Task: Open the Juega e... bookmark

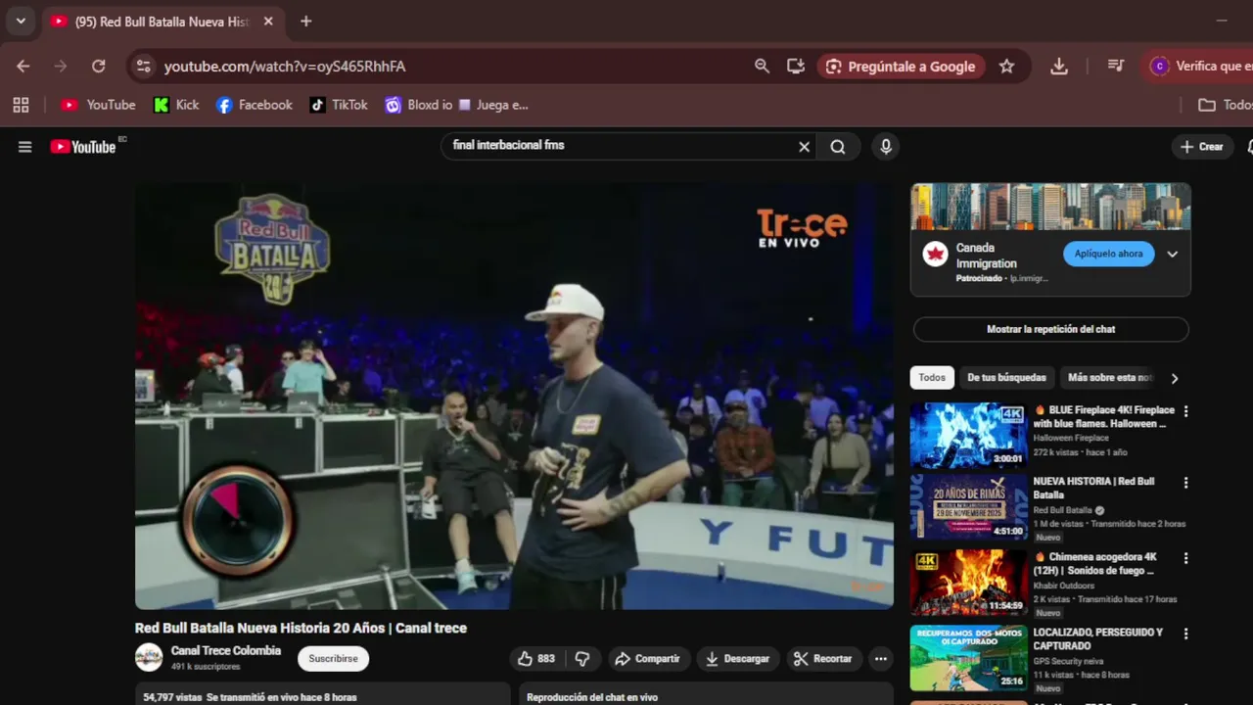Action: coord(493,105)
